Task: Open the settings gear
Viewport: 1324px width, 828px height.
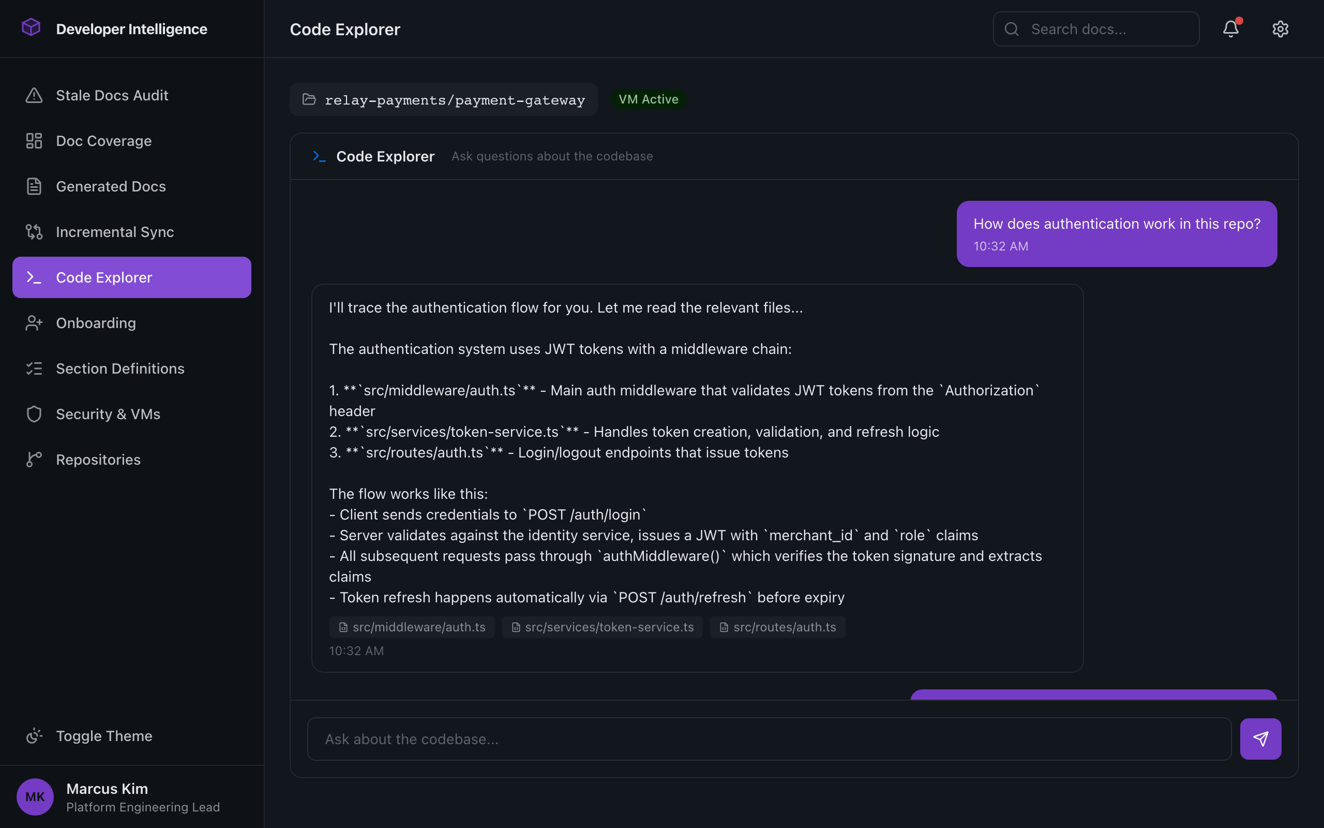Action: coord(1280,28)
